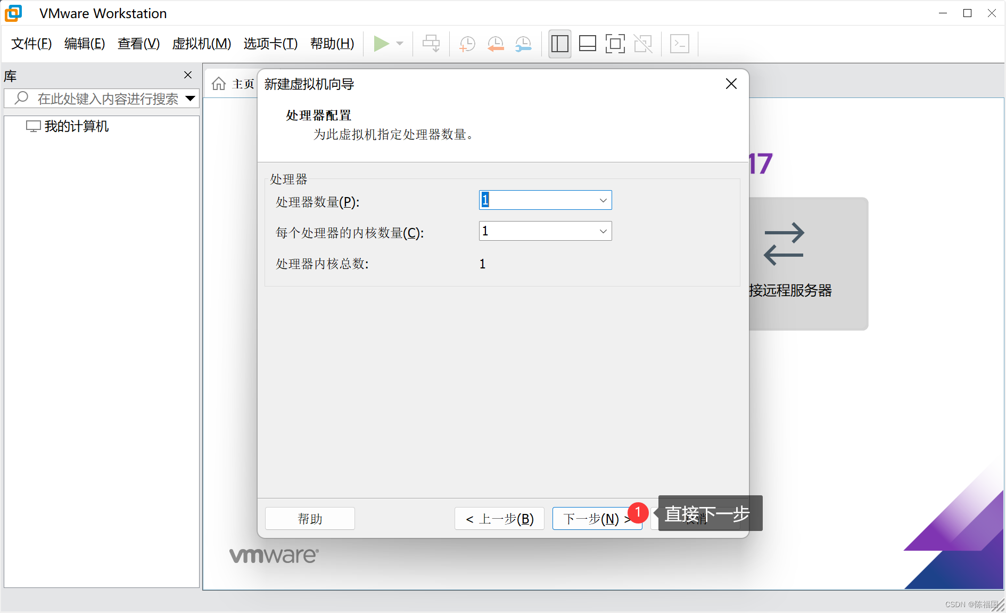Open the 编辑(E) menu

pos(85,44)
